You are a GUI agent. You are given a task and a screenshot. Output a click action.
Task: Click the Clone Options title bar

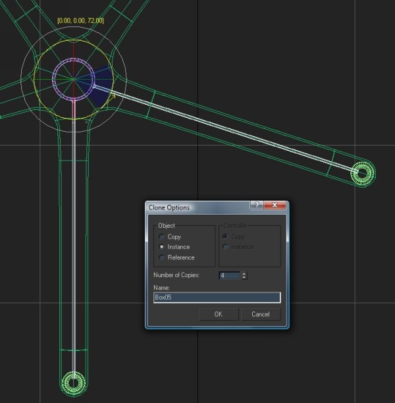[197, 207]
